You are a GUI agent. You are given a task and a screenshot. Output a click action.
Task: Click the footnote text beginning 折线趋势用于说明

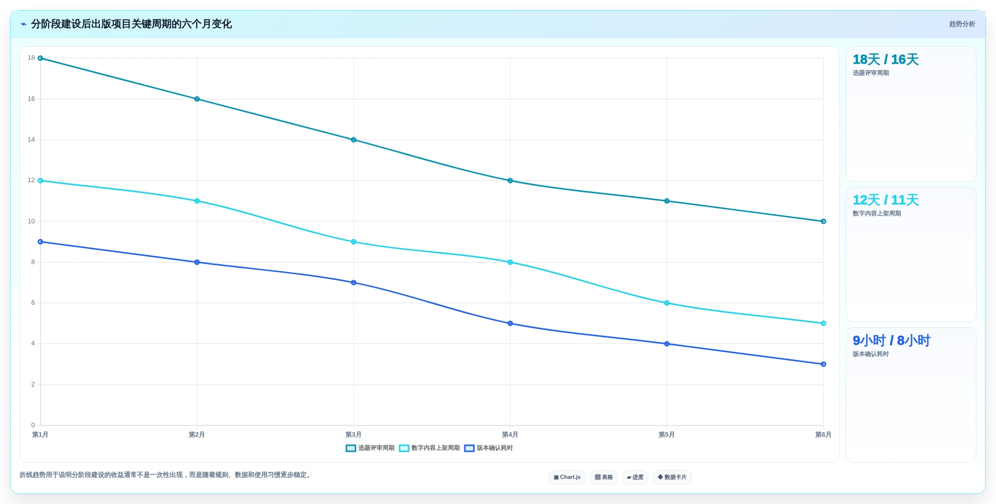pos(166,475)
